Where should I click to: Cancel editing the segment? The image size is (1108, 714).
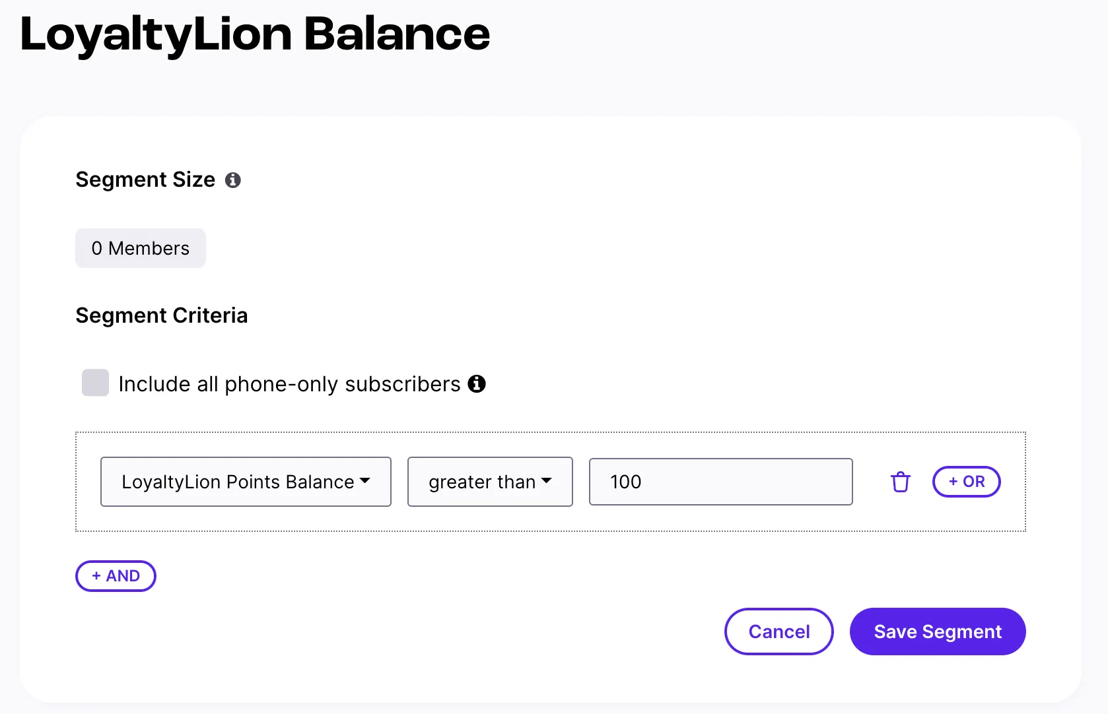pos(779,632)
